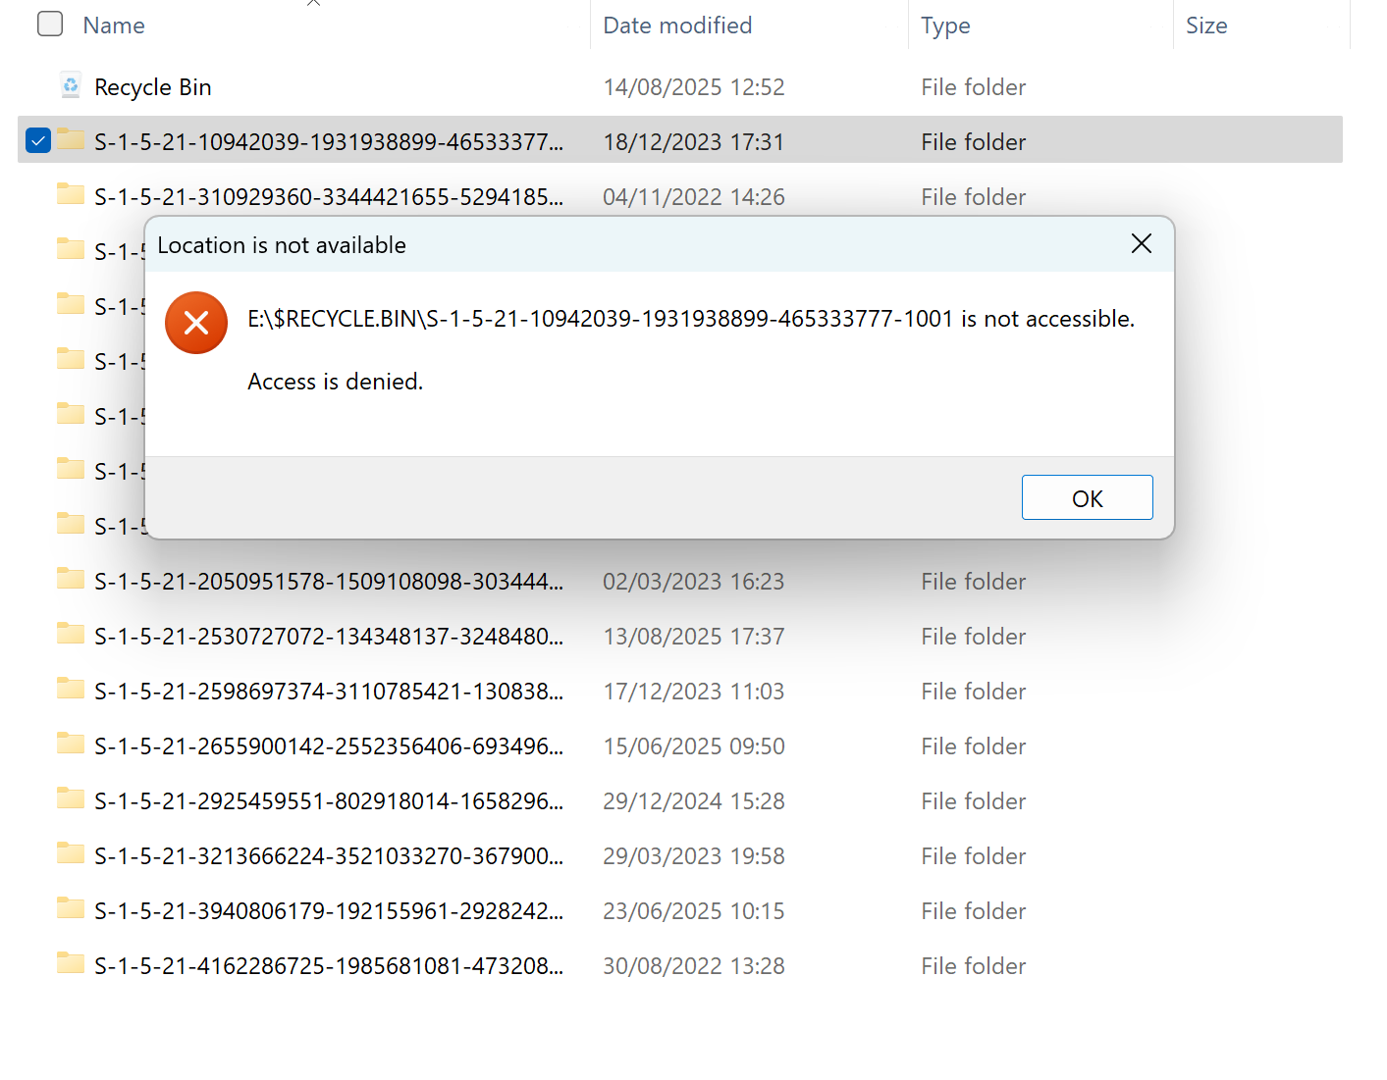
Task: Sort by Date modified column header
Action: tap(677, 26)
